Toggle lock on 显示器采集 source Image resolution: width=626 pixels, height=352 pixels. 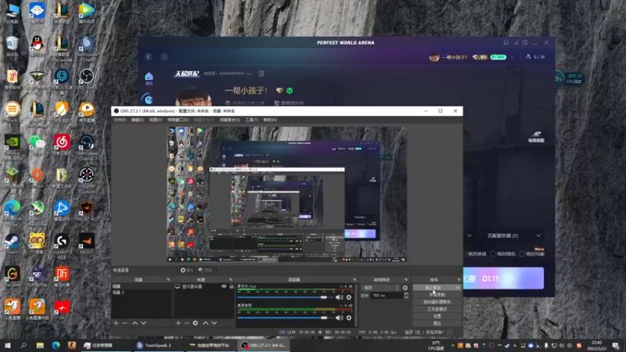231,286
